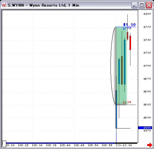Click the 05:45 time axis label

[80, 145]
